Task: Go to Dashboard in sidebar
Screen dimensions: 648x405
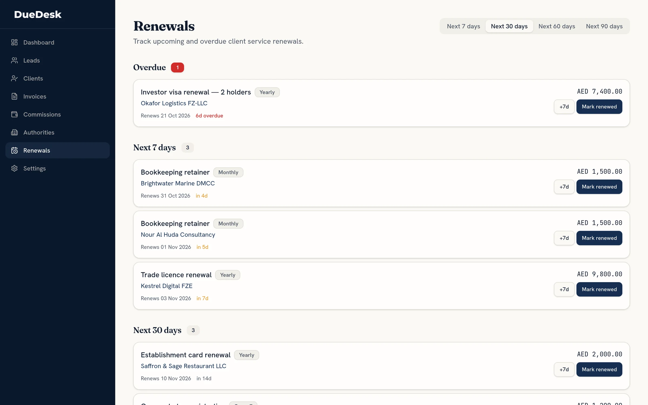Action: (58, 42)
